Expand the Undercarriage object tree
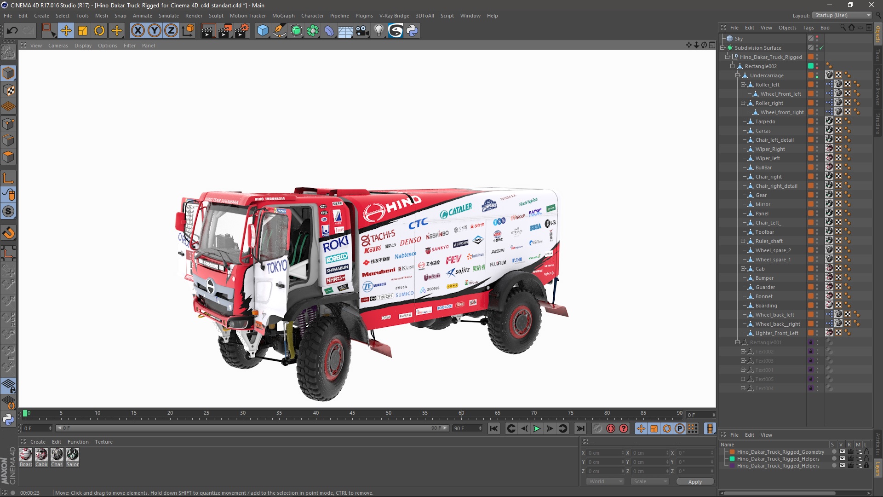Image resolution: width=883 pixels, height=497 pixels. pyautogui.click(x=738, y=75)
